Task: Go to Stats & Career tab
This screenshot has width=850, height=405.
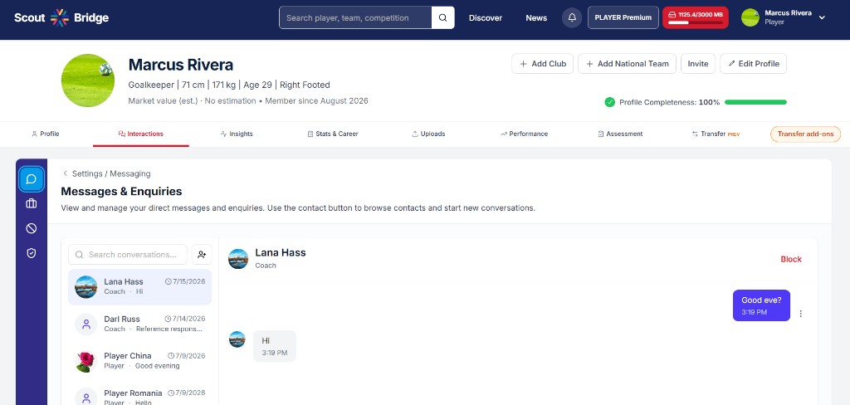Action: click(x=332, y=134)
